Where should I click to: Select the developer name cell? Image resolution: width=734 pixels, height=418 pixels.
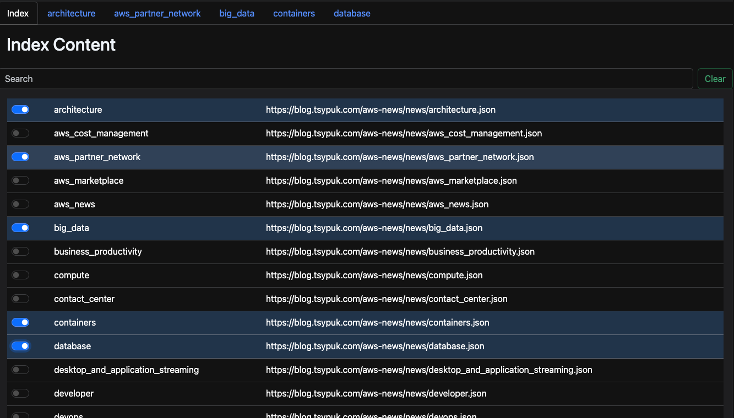74,393
